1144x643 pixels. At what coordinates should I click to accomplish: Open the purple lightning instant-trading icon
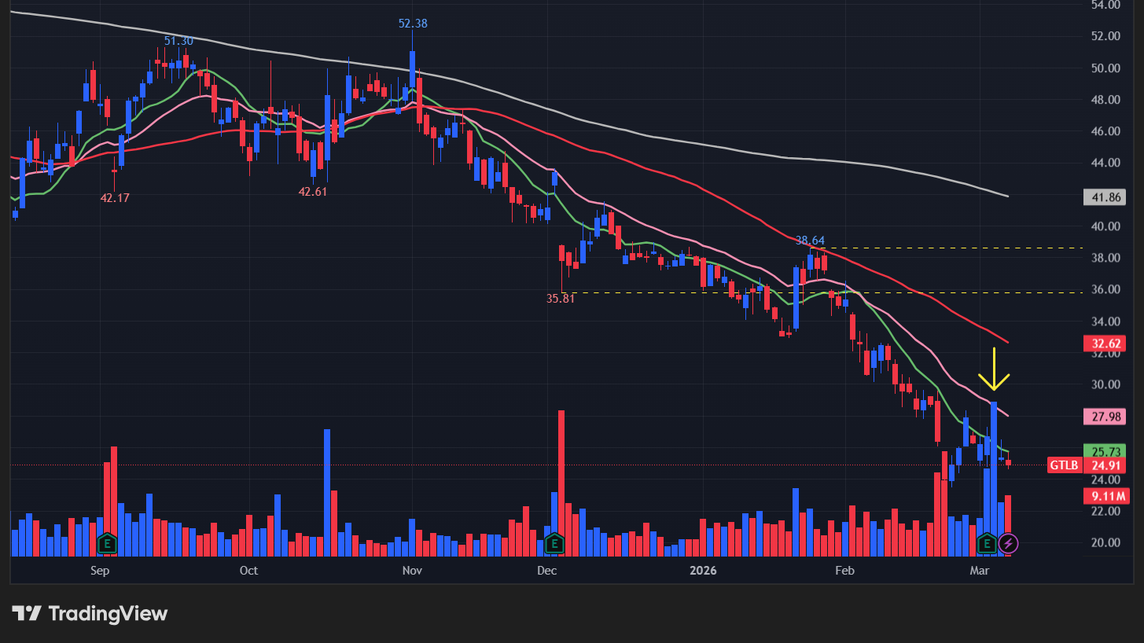pos(1010,543)
